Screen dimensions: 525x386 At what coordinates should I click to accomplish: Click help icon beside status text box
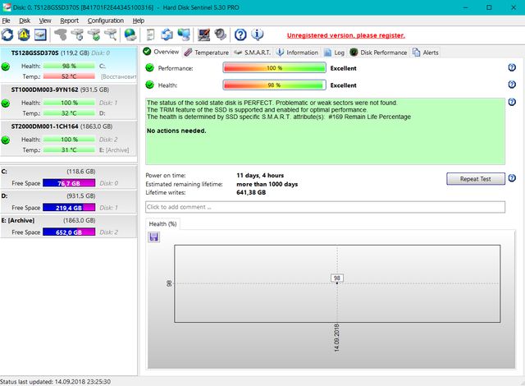pyautogui.click(x=512, y=102)
